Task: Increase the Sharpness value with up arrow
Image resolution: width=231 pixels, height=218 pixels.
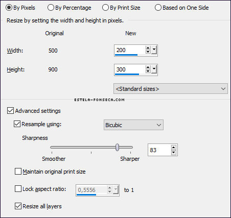Action: click(x=173, y=148)
